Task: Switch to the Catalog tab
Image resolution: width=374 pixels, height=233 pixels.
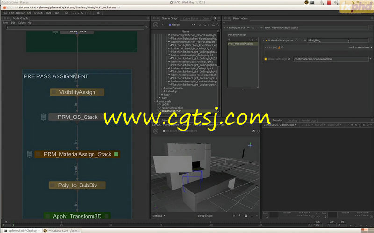Action: click(x=292, y=121)
